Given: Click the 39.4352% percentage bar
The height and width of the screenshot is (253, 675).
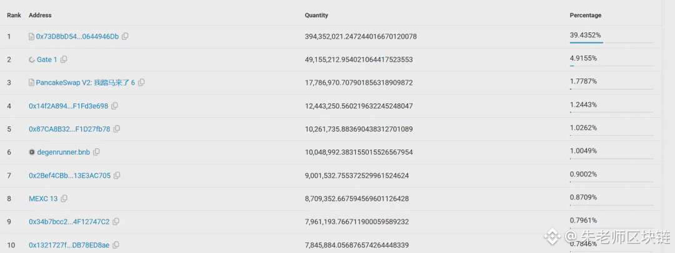Looking at the screenshot, I should (586, 42).
